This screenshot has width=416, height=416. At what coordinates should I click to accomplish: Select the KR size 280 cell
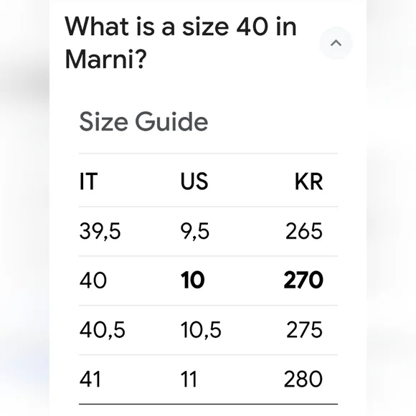303,379
